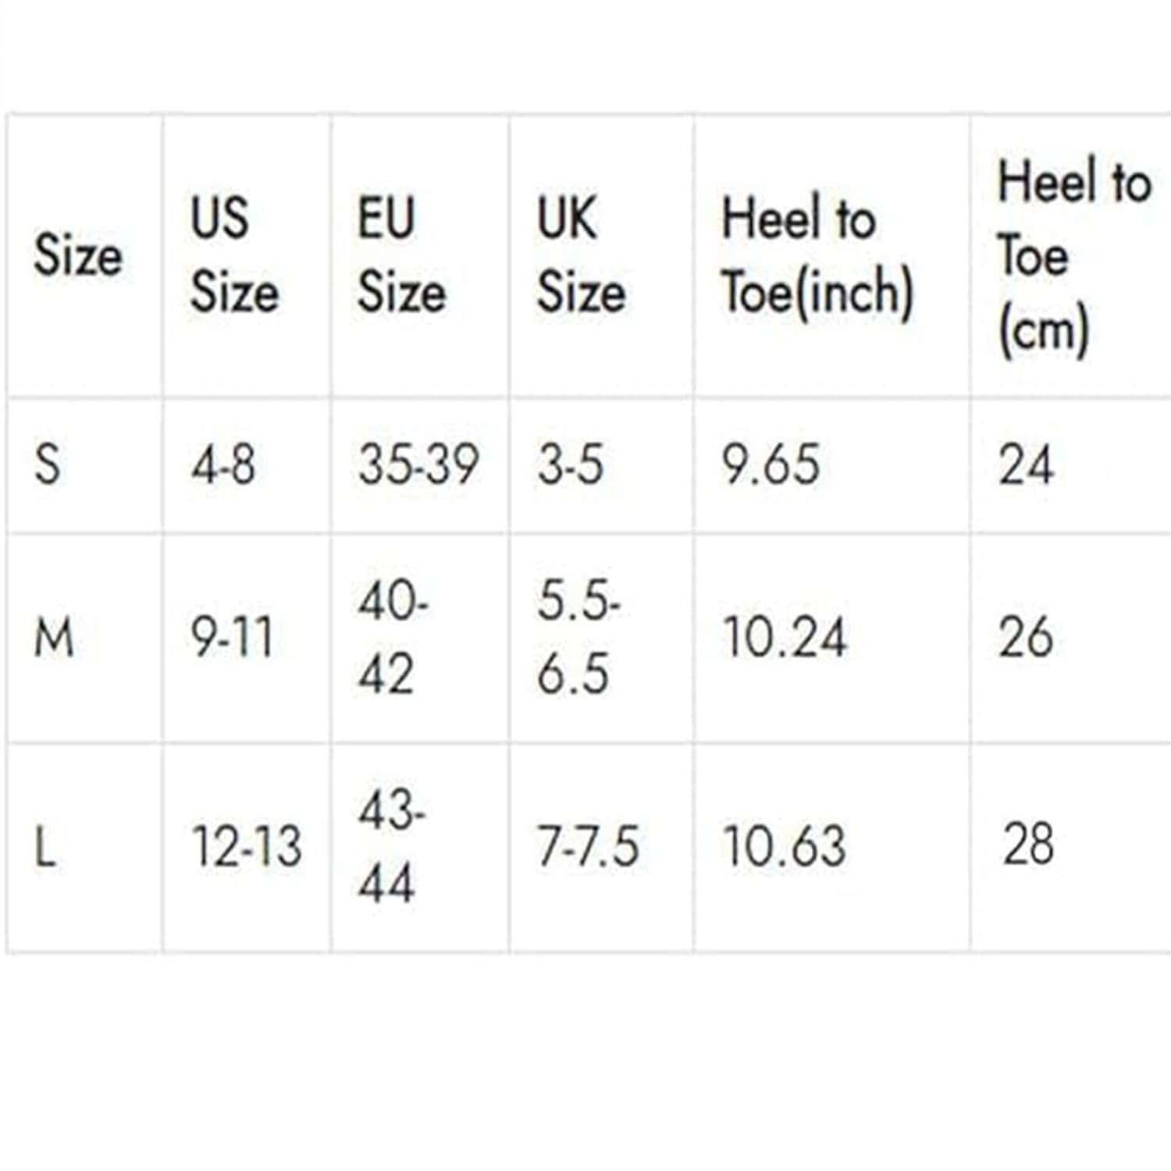Screen dimensions: 1171x1171
Task: Select the "9.65" inch value
Action: (x=771, y=464)
